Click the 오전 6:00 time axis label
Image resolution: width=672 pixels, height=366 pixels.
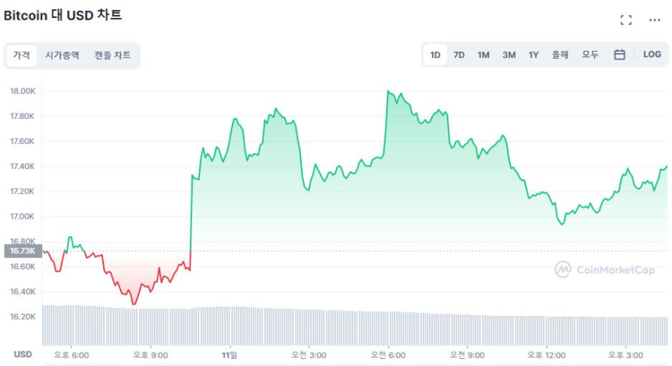click(x=388, y=354)
